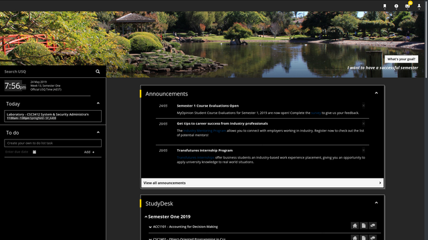Open the calendar date picker icon in To do
The image size is (428, 240).
coord(34,152)
